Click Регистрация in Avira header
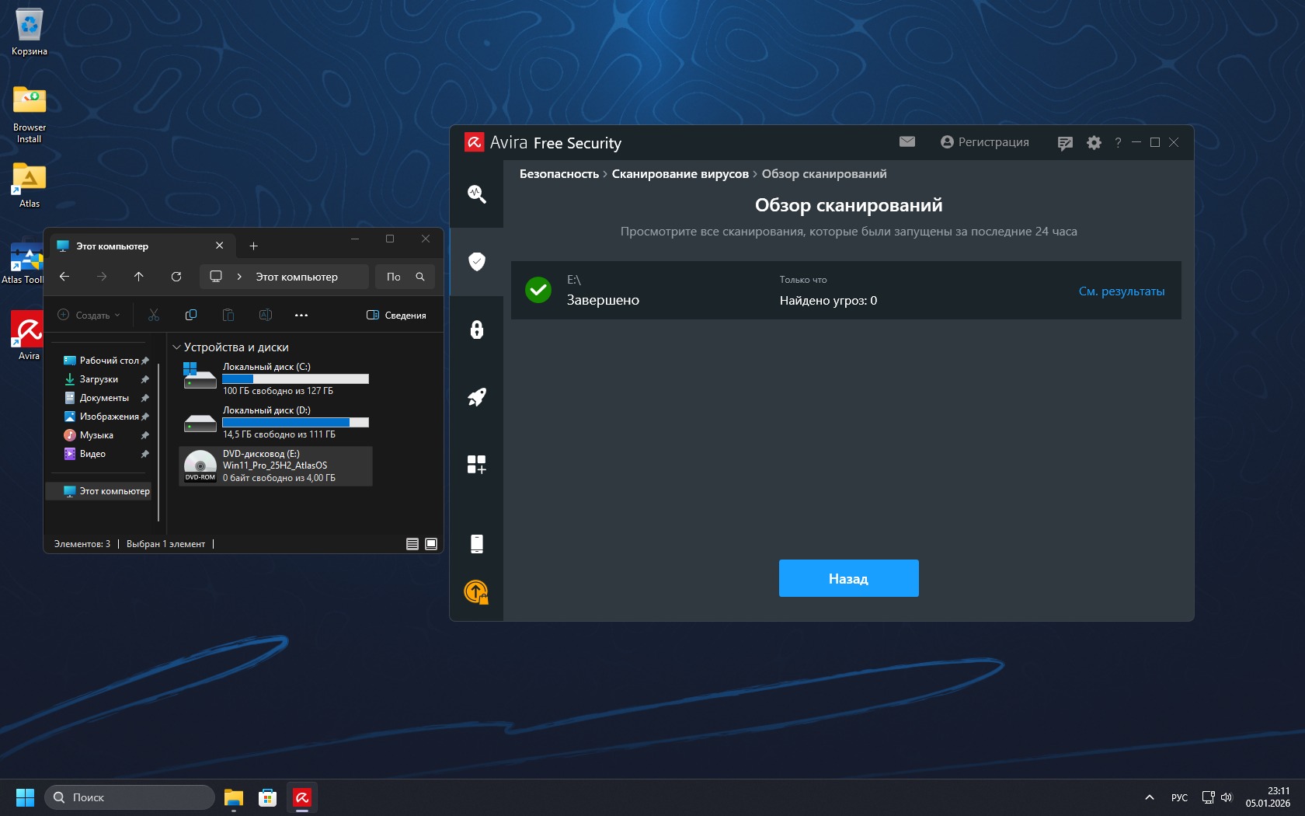This screenshot has width=1305, height=816. pyautogui.click(x=984, y=142)
